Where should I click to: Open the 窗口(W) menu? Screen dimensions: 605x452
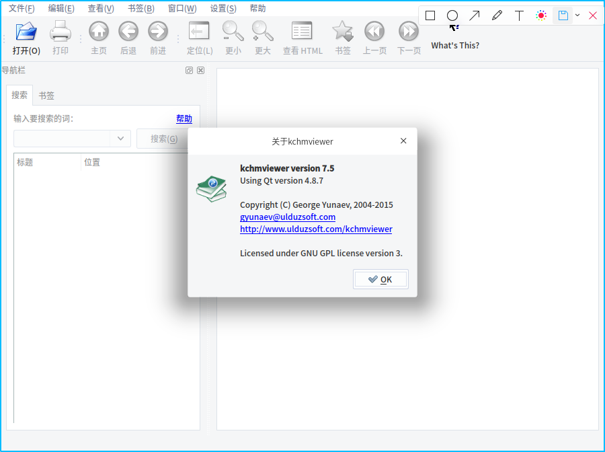point(182,9)
